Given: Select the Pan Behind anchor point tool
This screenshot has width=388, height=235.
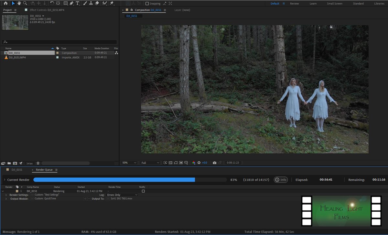Looking at the screenshot, I should pos(58,3).
